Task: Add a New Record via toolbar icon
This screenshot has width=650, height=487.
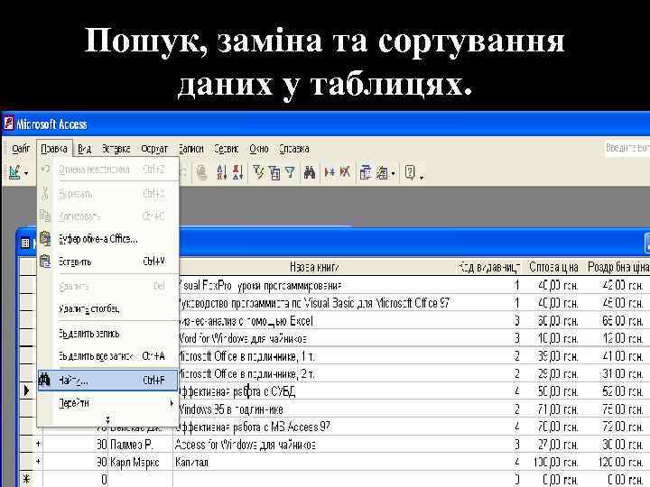Action: pyautogui.click(x=330, y=172)
